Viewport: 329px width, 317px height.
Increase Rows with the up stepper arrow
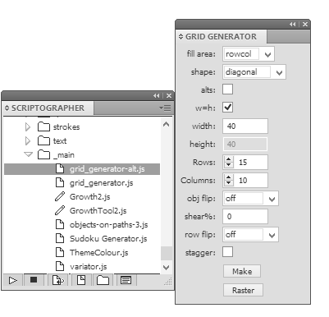pyautogui.click(x=229, y=159)
